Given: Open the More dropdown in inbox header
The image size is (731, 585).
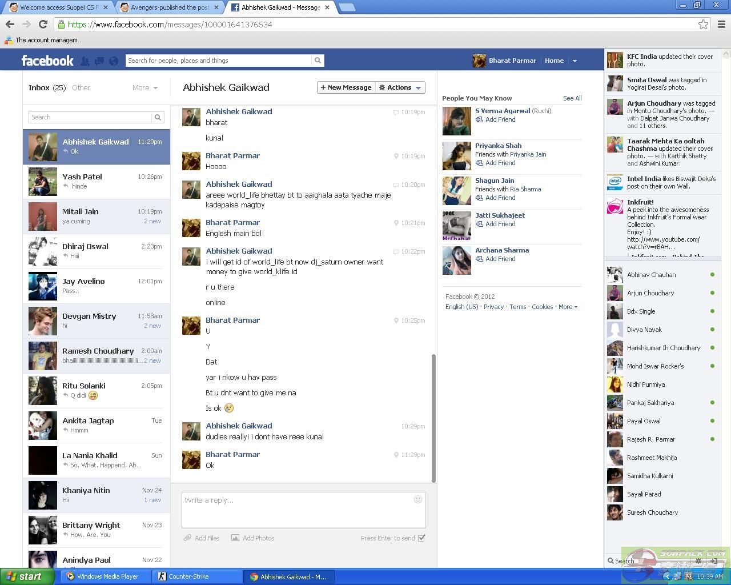Looking at the screenshot, I should pyautogui.click(x=145, y=88).
